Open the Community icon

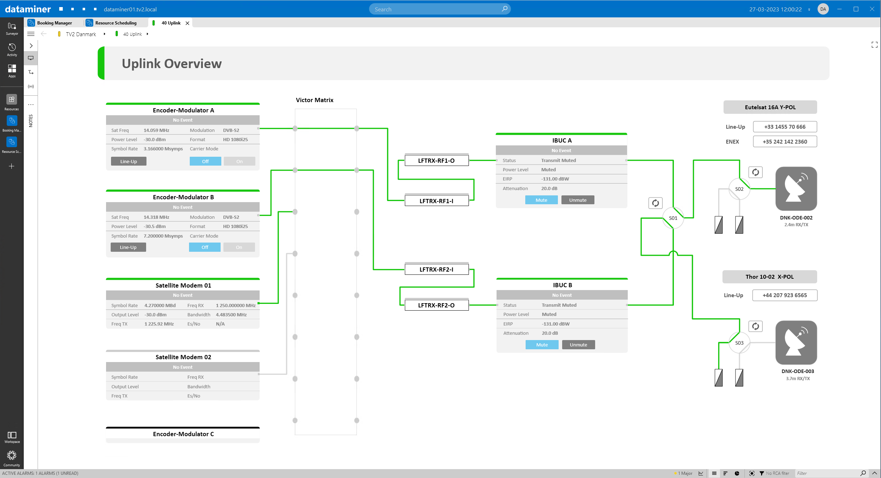12,458
